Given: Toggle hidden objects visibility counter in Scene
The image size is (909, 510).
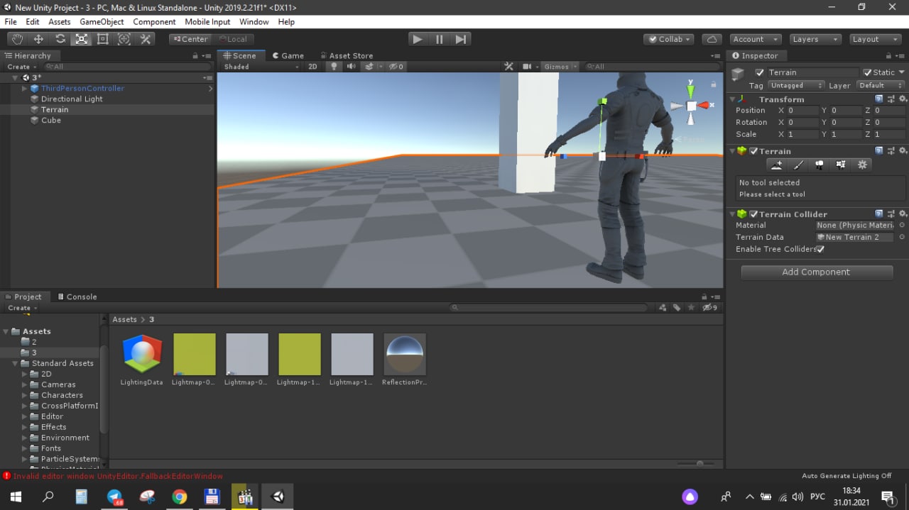Looking at the screenshot, I should [397, 67].
